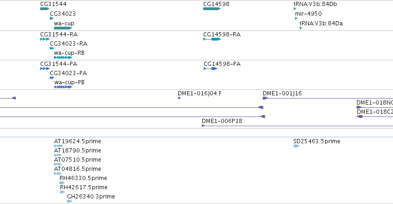Select the GH26340.3prime EST label
The image size is (393, 204).
pyautogui.click(x=91, y=197)
